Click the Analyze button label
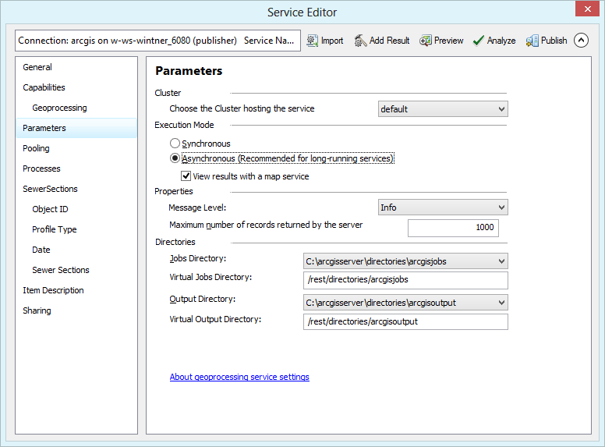605x447 pixels. click(x=501, y=41)
